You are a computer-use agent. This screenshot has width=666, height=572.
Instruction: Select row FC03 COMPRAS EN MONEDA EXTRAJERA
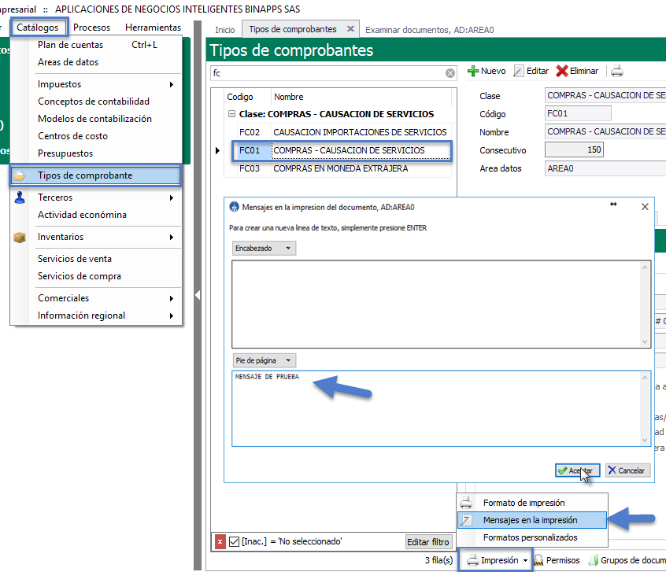click(343, 169)
